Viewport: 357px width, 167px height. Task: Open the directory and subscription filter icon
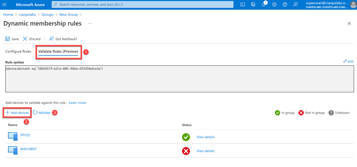pos(253,4)
